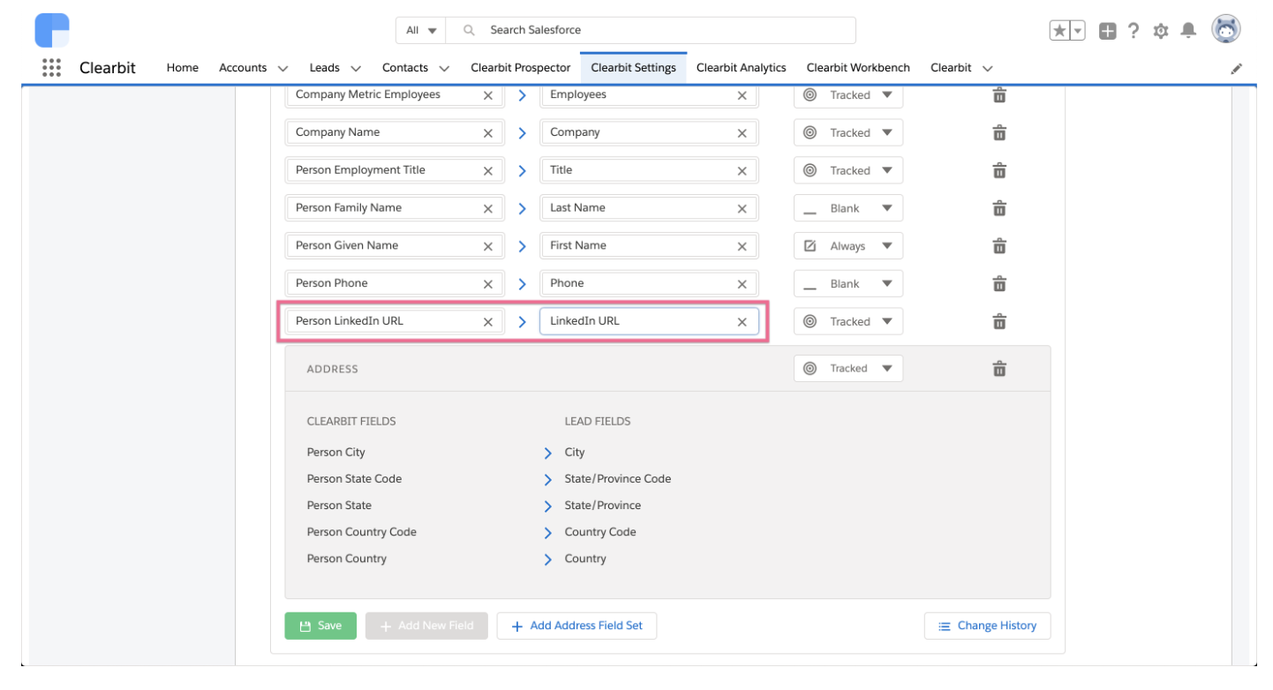Open the Clearbit Analytics tab
1273x690 pixels.
tap(742, 68)
